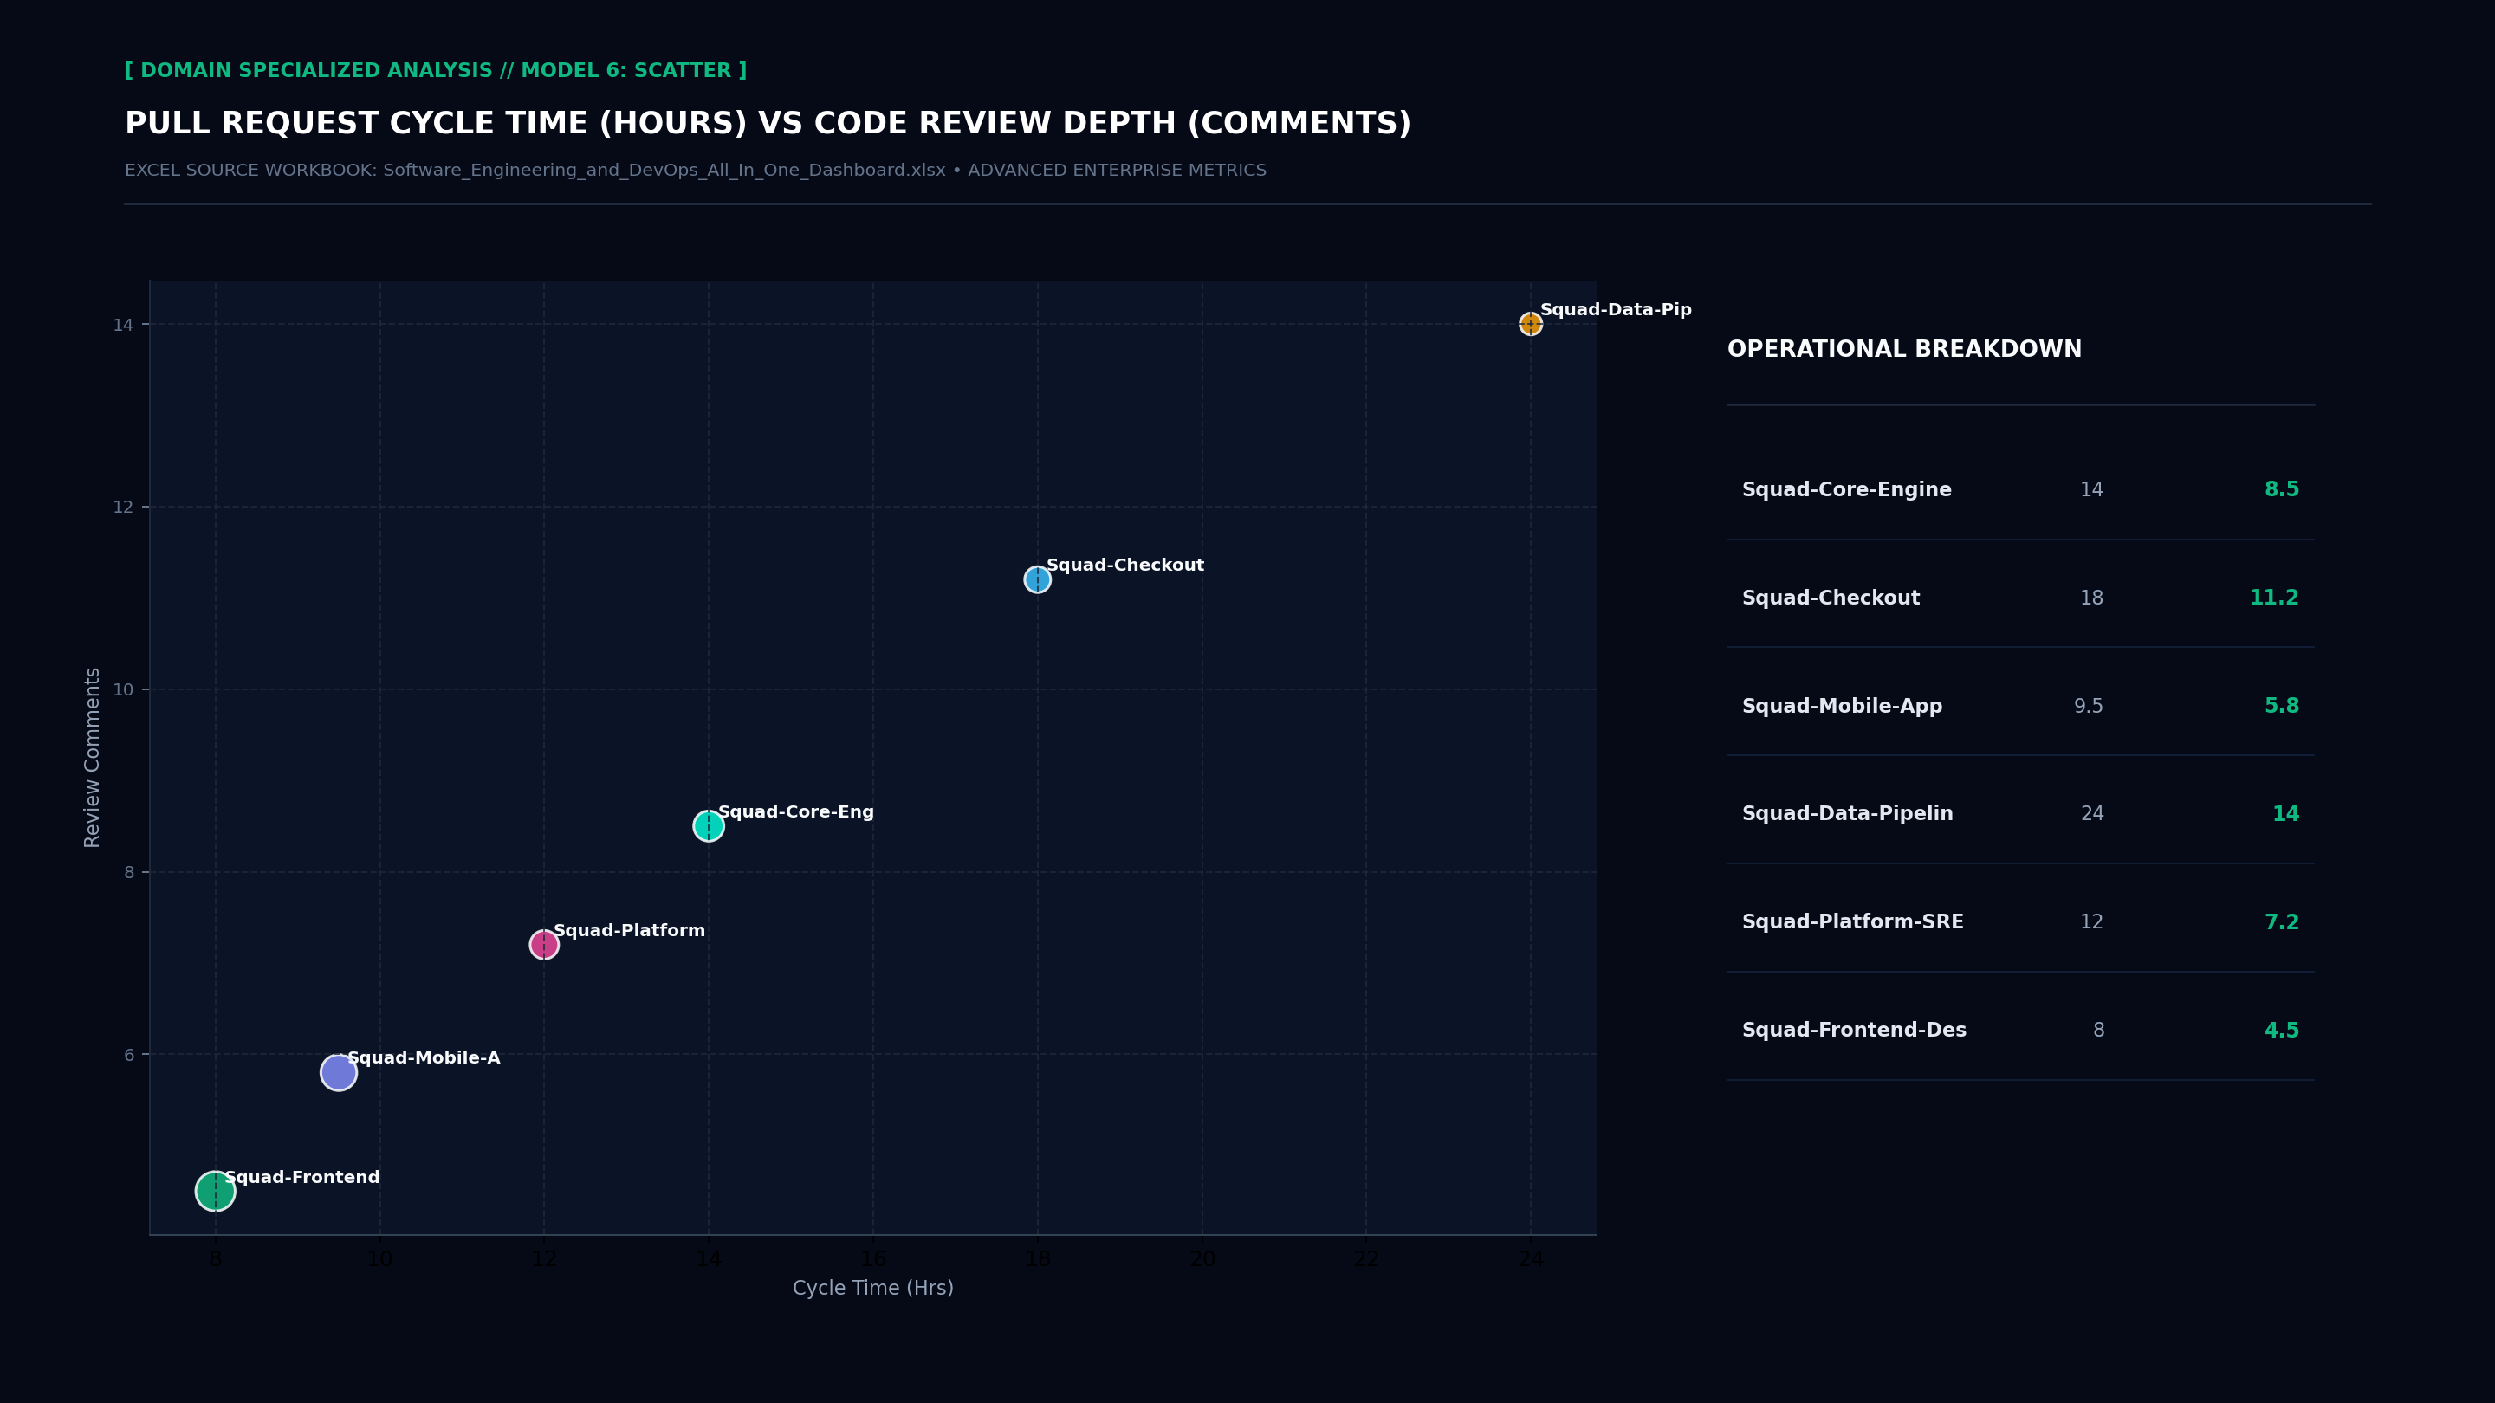The height and width of the screenshot is (1403, 2495).
Task: Click the orange Squad-Data-Pip scatter point
Action: (x=1530, y=323)
